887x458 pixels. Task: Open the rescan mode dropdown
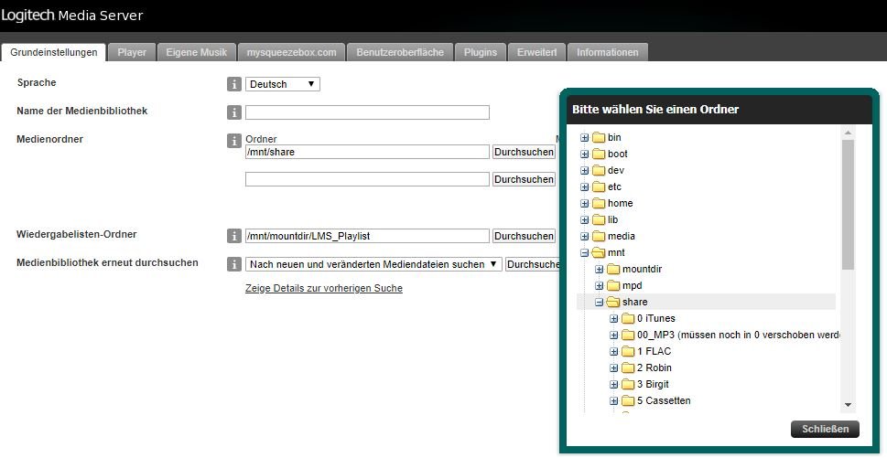click(x=373, y=264)
